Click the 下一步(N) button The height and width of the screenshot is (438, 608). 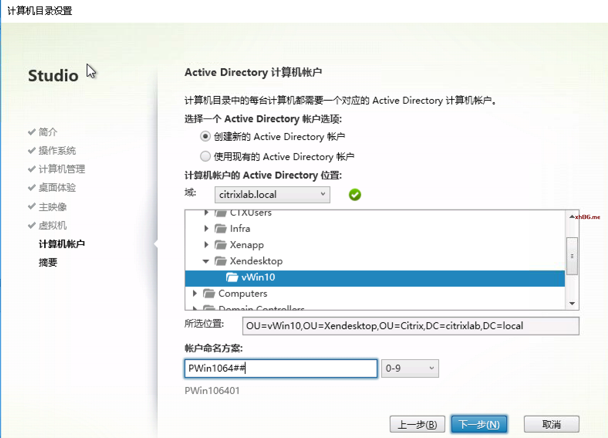(x=479, y=424)
